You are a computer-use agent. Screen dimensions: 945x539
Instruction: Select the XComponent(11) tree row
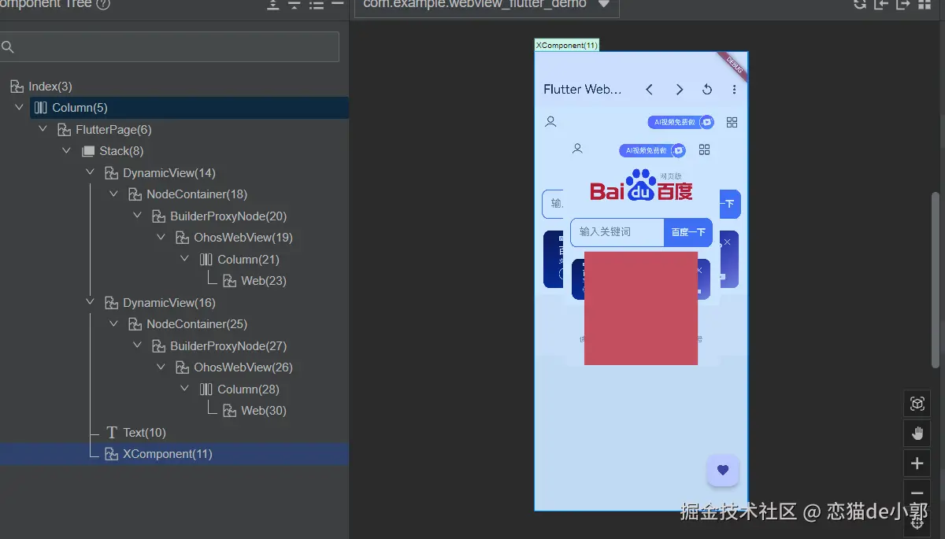click(x=174, y=454)
